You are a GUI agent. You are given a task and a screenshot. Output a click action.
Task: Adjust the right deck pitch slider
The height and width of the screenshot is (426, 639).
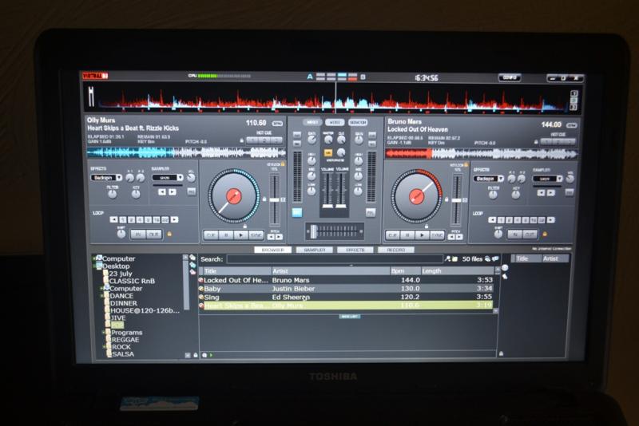[457, 200]
